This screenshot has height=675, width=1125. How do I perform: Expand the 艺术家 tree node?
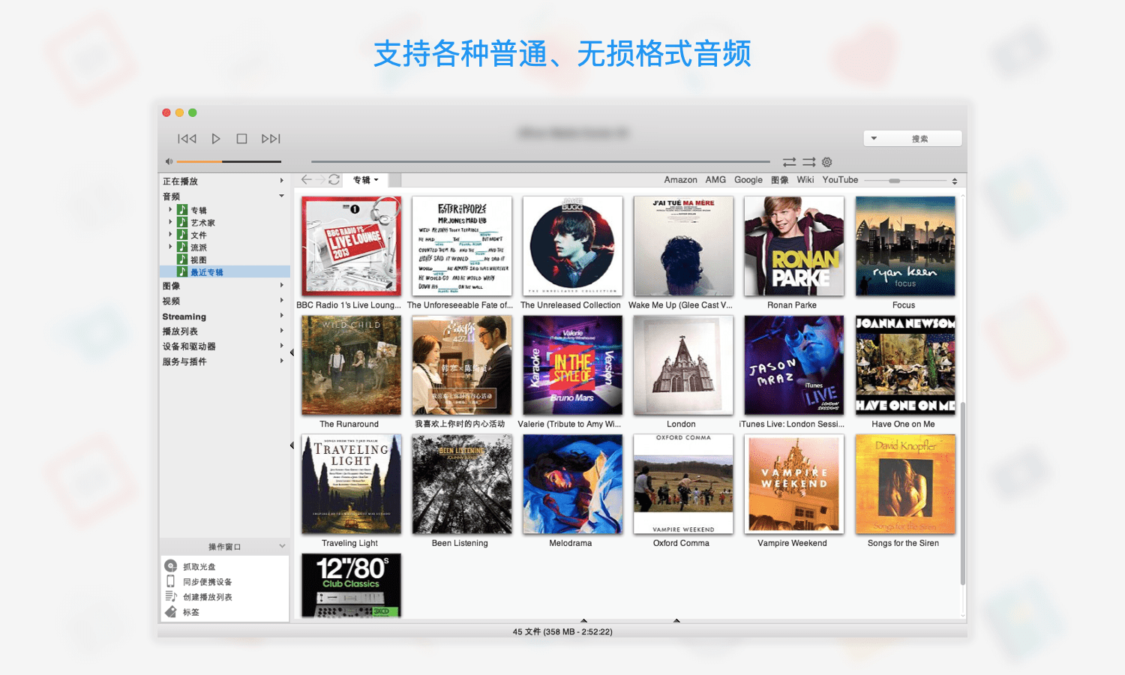pos(169,222)
